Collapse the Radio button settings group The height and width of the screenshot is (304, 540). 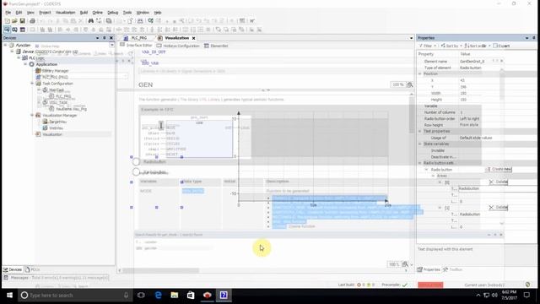point(420,163)
